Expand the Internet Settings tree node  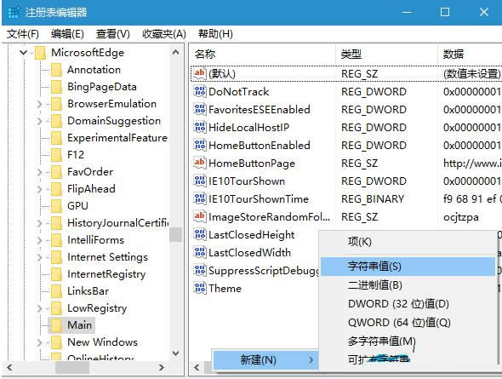[39, 257]
